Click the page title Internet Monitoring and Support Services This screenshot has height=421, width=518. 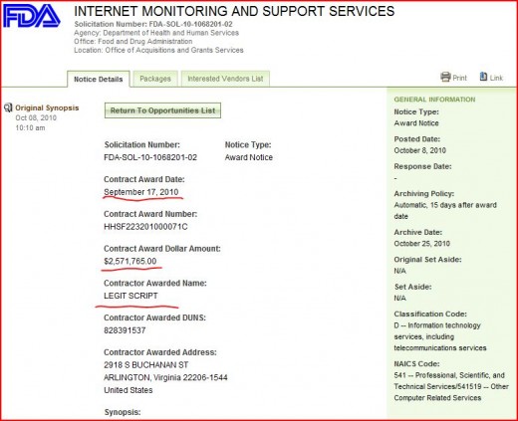click(x=234, y=11)
